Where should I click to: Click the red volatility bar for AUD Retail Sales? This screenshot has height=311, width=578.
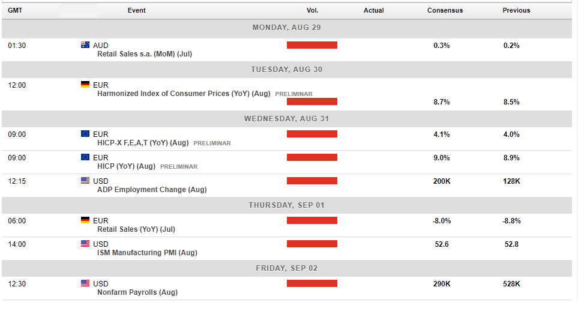[x=312, y=45]
